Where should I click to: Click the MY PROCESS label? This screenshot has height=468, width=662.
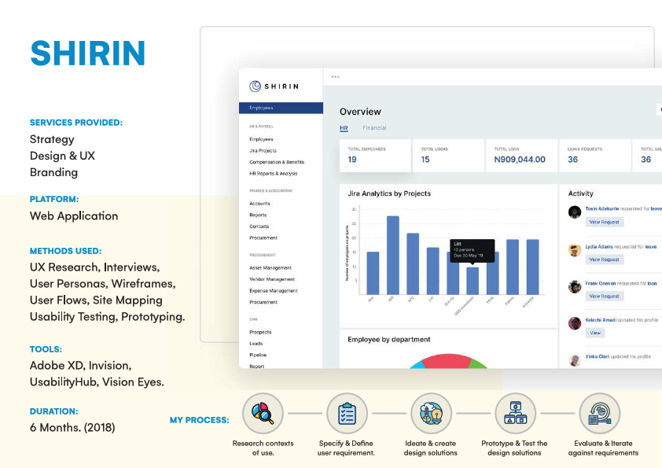tap(199, 420)
